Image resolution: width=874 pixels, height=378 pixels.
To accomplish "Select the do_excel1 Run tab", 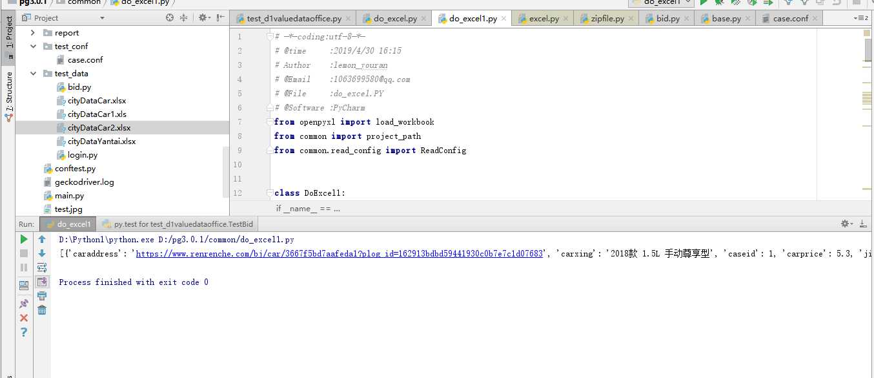I will tap(68, 224).
